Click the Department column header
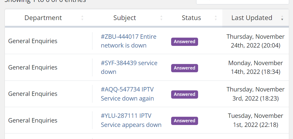This screenshot has width=293, height=139. pos(43,18)
